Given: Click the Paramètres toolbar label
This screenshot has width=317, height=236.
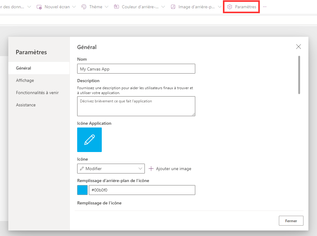Looking at the screenshot, I should 245,7.
